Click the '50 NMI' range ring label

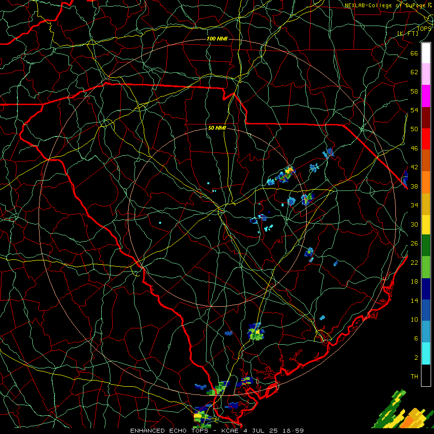[217, 128]
